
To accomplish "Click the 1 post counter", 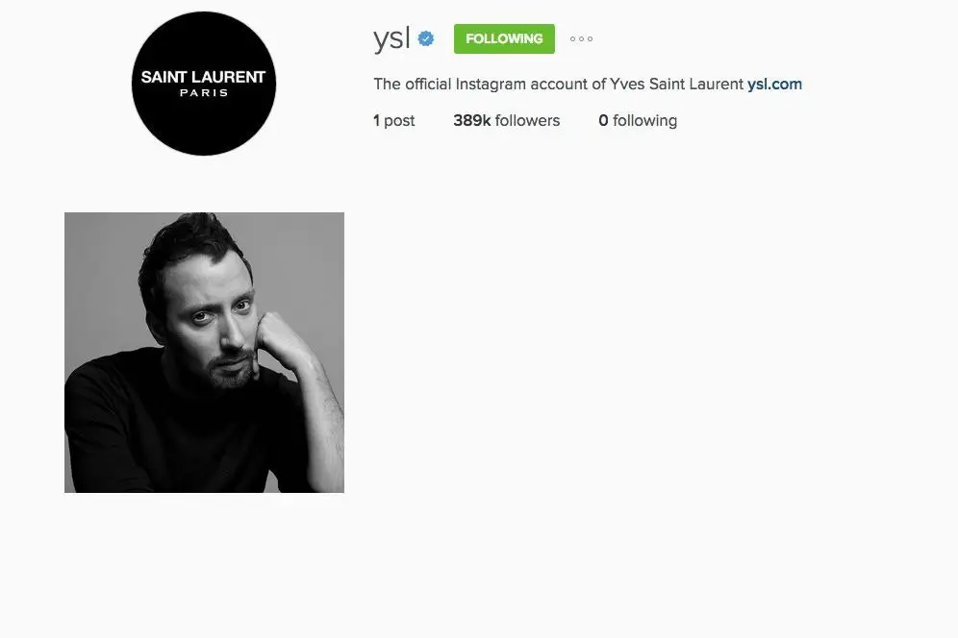I will click(x=394, y=121).
